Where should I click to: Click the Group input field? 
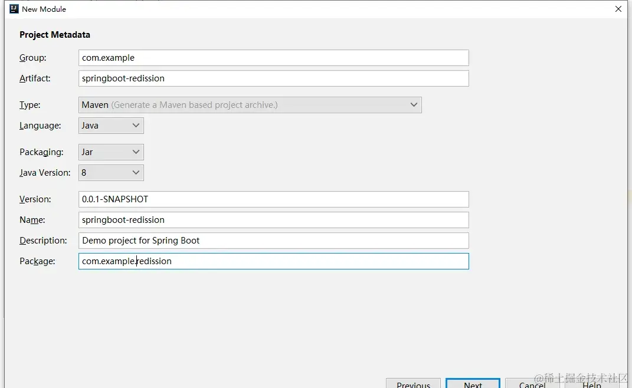point(274,58)
